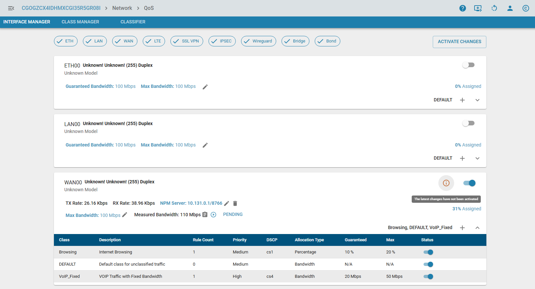Viewport: 535px width, 289px height.
Task: Edit ETH00 bandwidth with pencil icon
Action: [205, 87]
